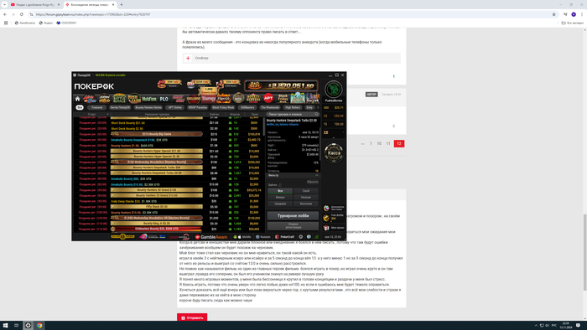Image resolution: width=587 pixels, height=330 pixels.
Task: Open the player avatar profile circle
Action: 333,90
